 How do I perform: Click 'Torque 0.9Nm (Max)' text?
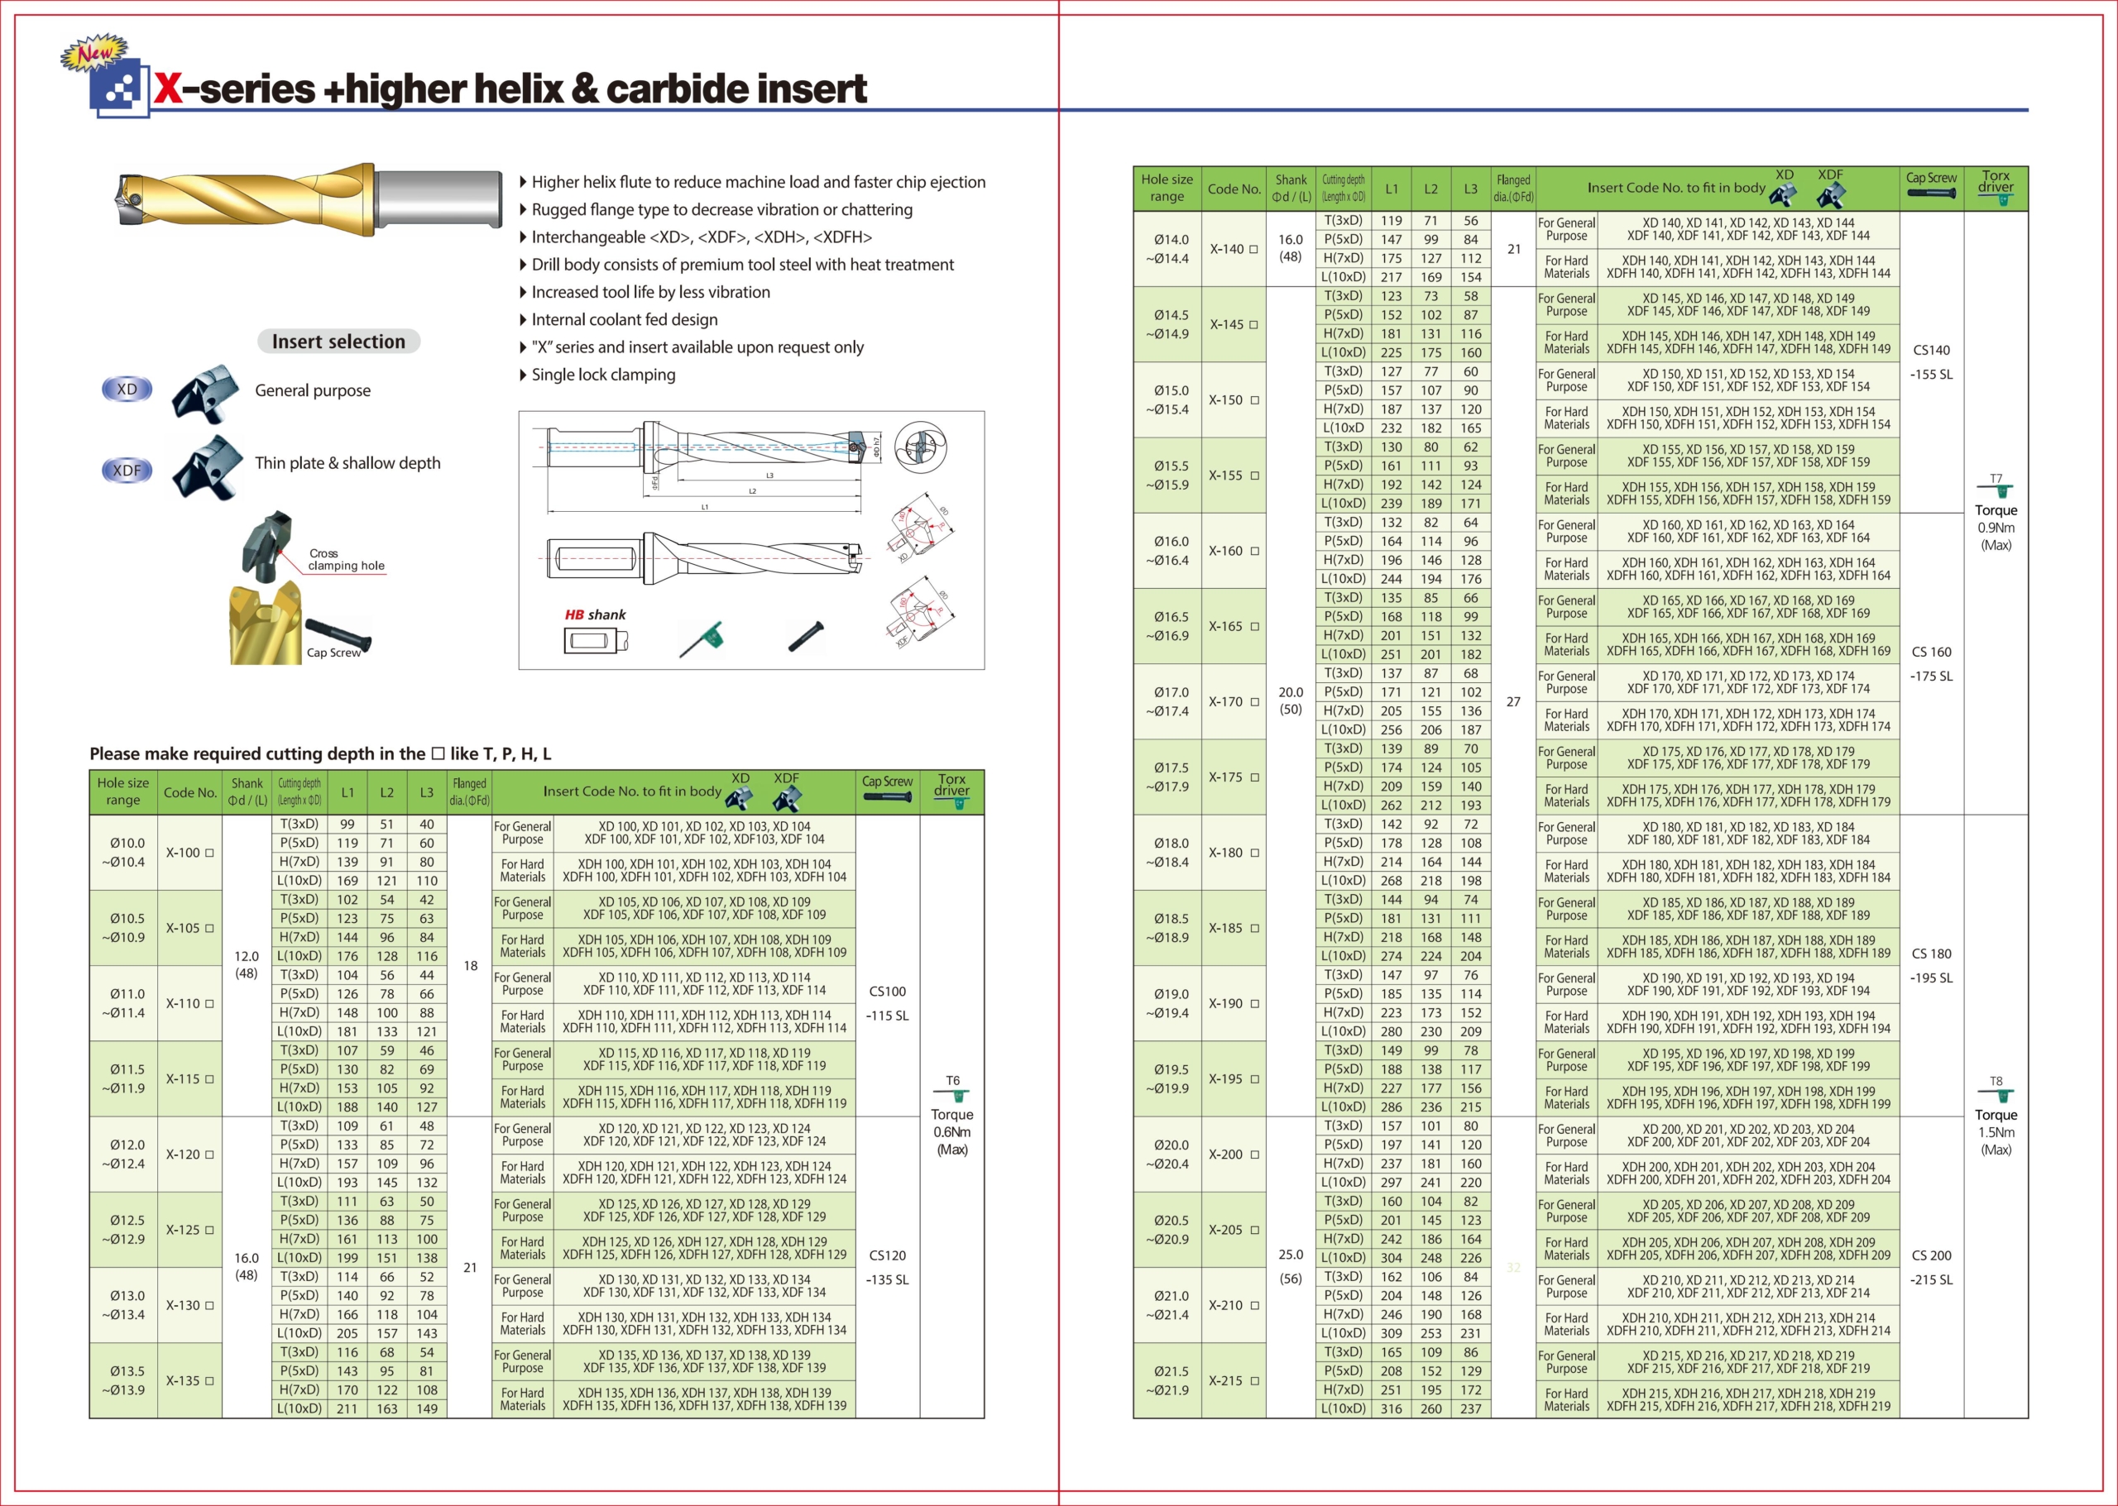point(1996,528)
